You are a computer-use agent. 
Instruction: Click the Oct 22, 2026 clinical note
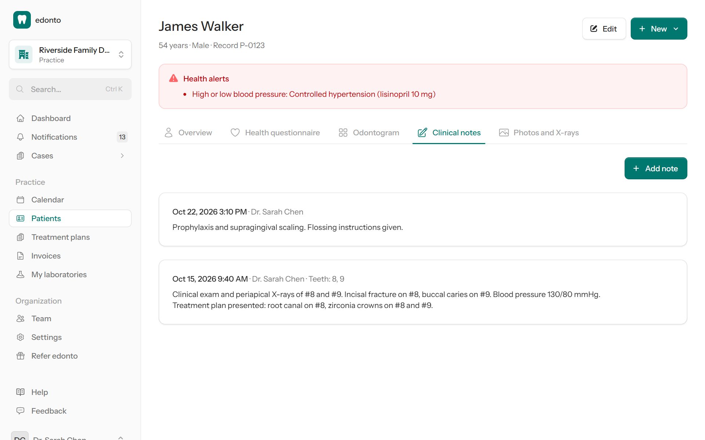pos(423,219)
